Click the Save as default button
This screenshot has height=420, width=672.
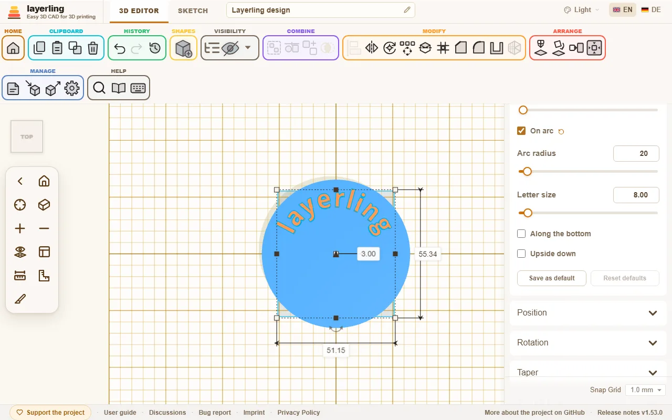(551, 278)
